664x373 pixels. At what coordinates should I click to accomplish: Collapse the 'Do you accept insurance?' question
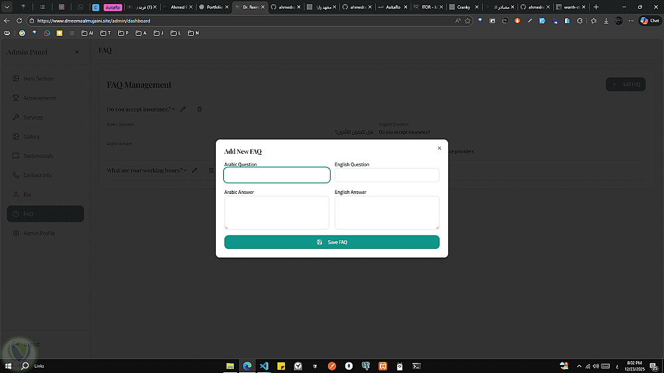tap(173, 110)
